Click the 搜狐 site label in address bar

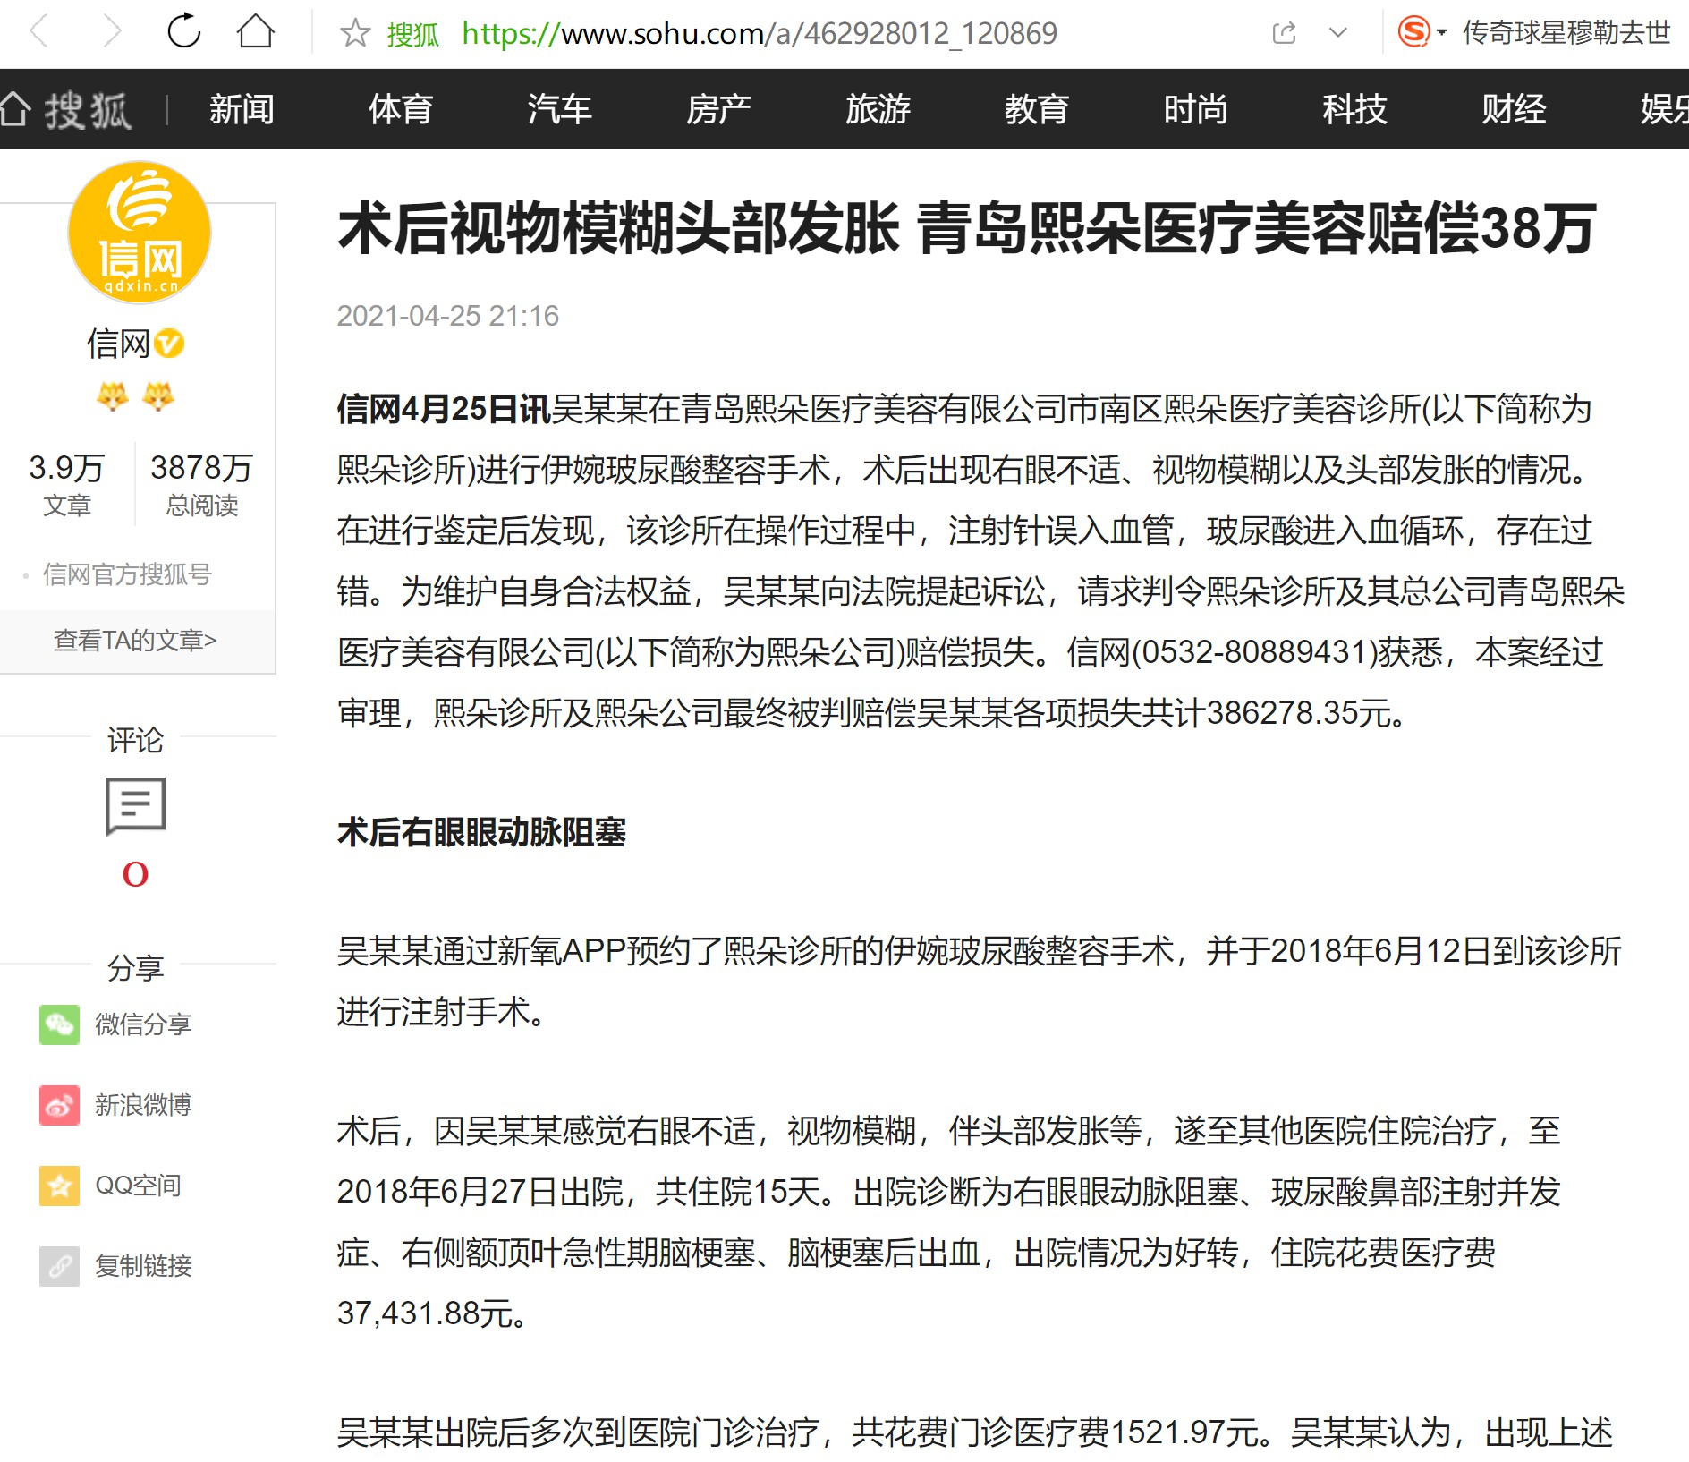click(x=412, y=34)
